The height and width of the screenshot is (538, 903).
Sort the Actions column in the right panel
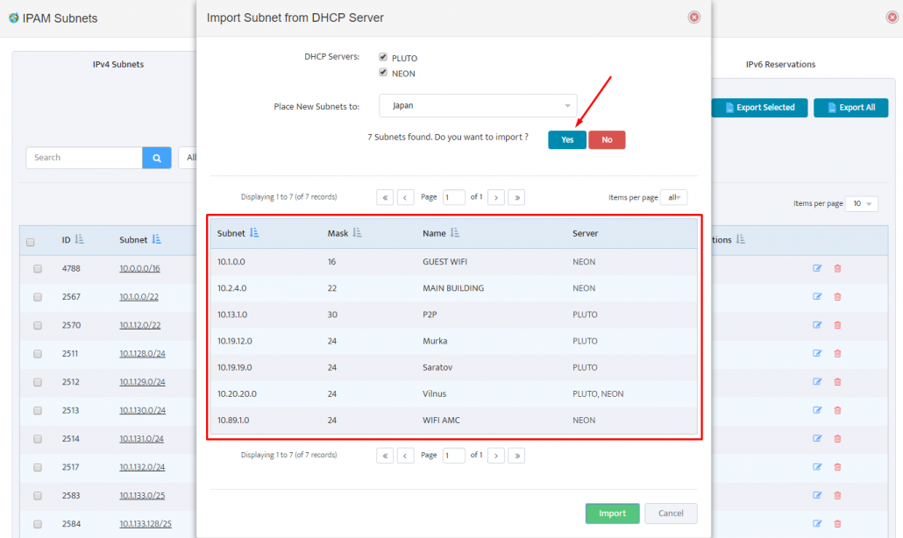[x=741, y=239]
